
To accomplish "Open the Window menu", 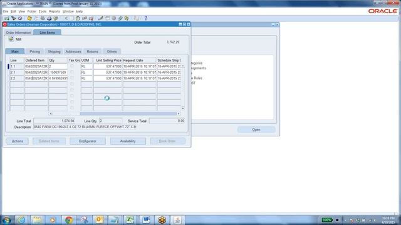I will tap(68, 11).
